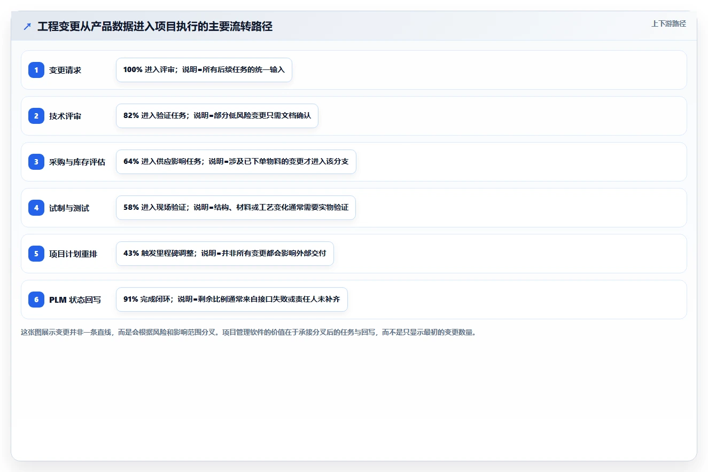This screenshot has width=708, height=472.
Task: Select step number badge 5
Action: pos(36,254)
